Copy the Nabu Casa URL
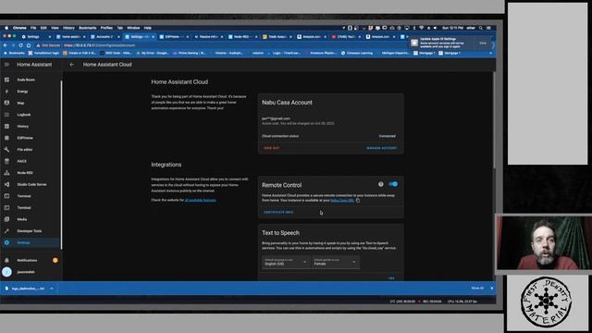This screenshot has width=592, height=333. (358, 201)
